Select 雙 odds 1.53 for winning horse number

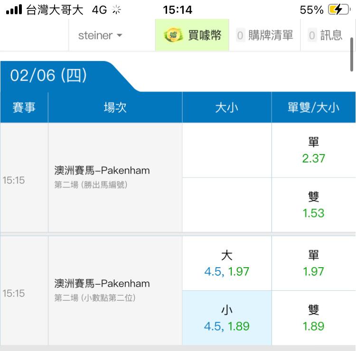coord(314,205)
